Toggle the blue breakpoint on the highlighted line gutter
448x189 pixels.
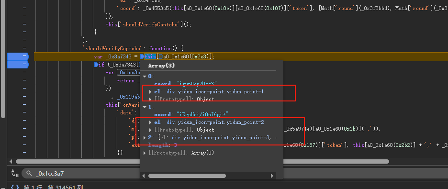coord(18,56)
